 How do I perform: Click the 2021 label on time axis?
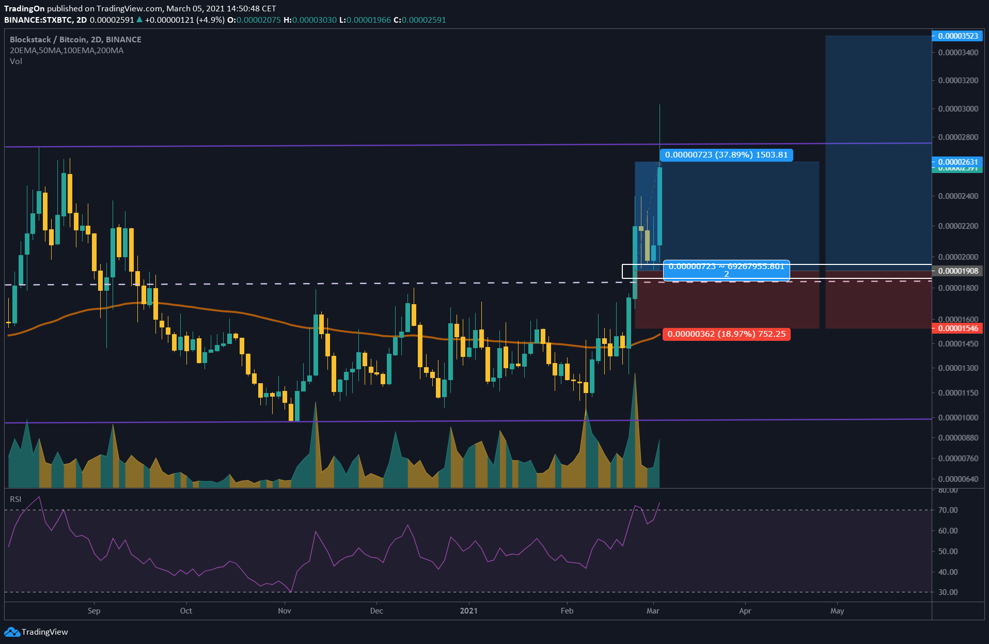469,610
